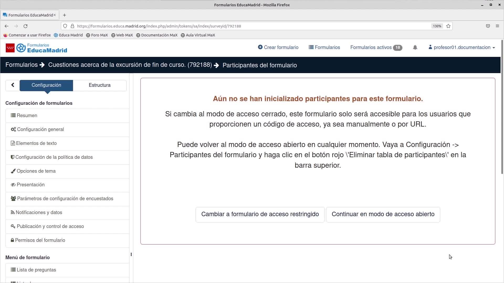This screenshot has height=283, width=504.
Task: Click the 130% zoom level indicator
Action: pos(437,26)
